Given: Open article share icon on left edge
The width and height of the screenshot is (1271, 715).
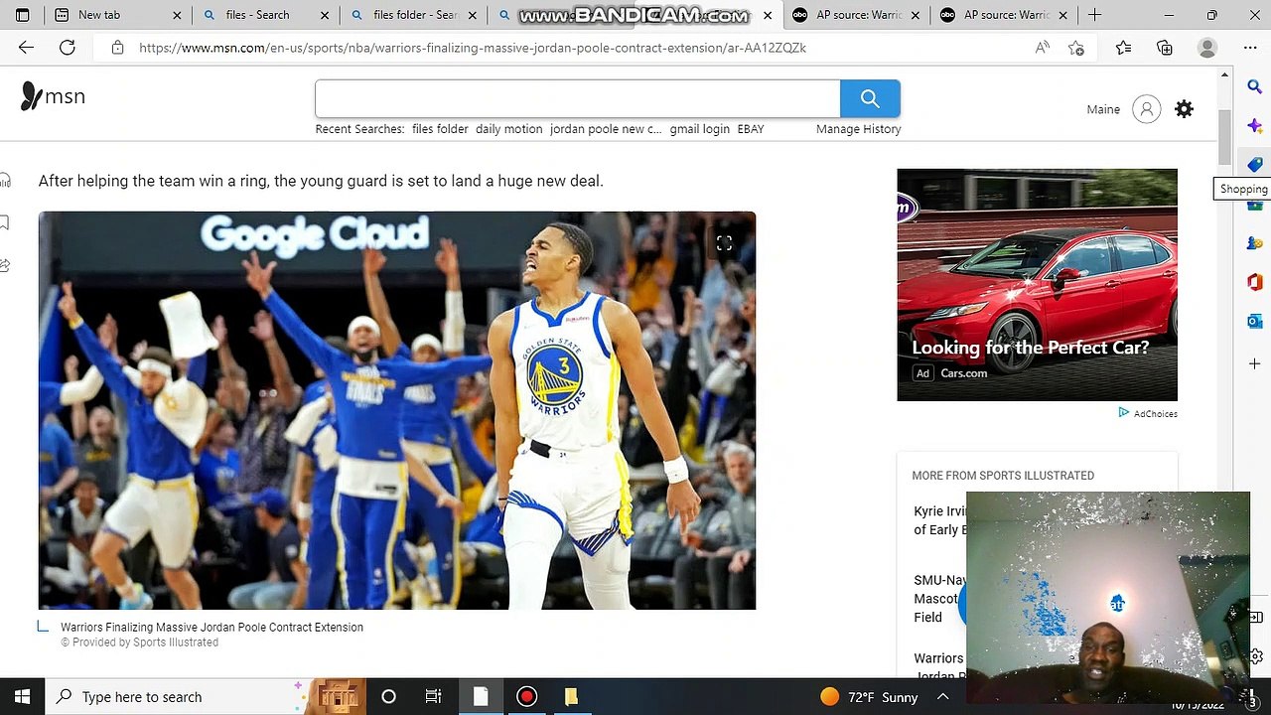Looking at the screenshot, I should (5, 265).
